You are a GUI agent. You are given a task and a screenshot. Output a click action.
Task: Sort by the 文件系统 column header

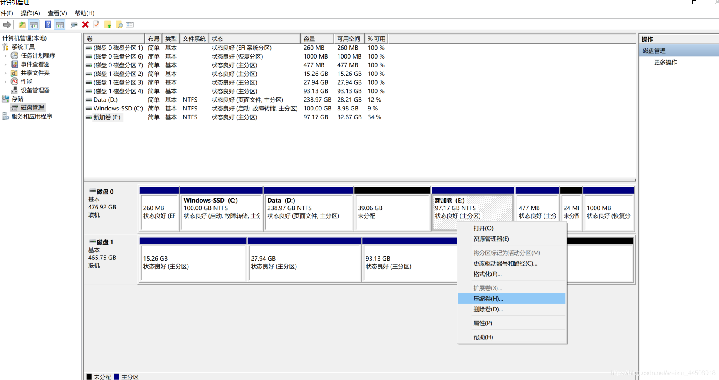pyautogui.click(x=194, y=39)
